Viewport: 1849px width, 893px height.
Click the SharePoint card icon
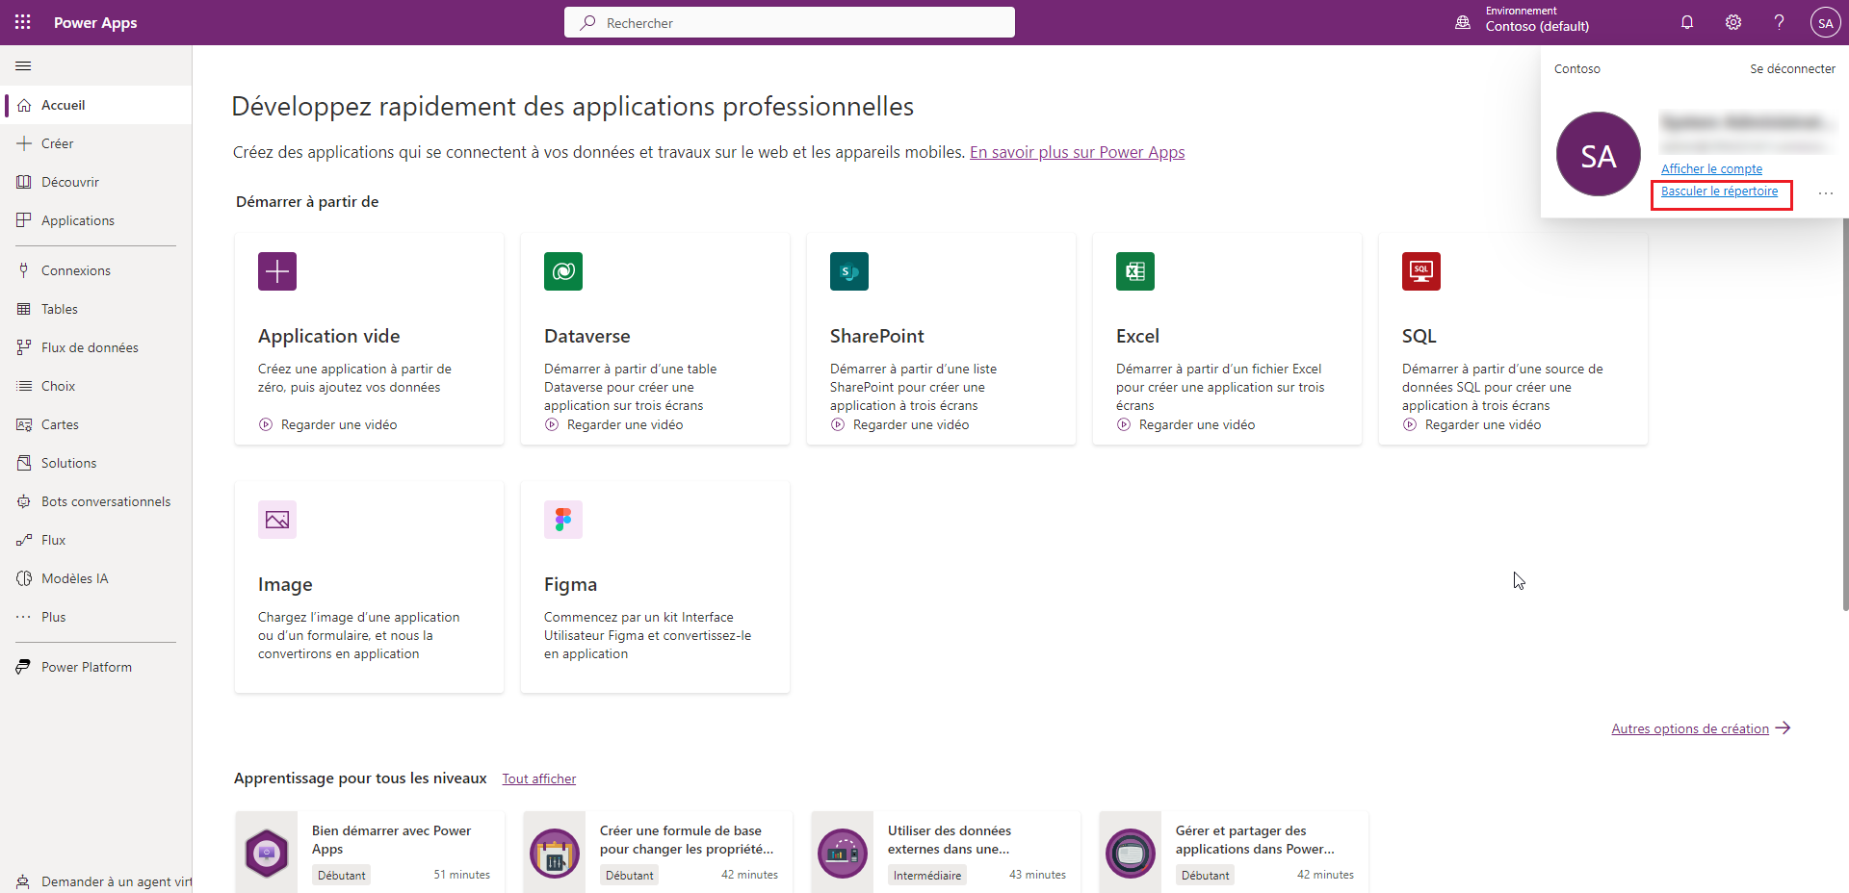pos(849,271)
